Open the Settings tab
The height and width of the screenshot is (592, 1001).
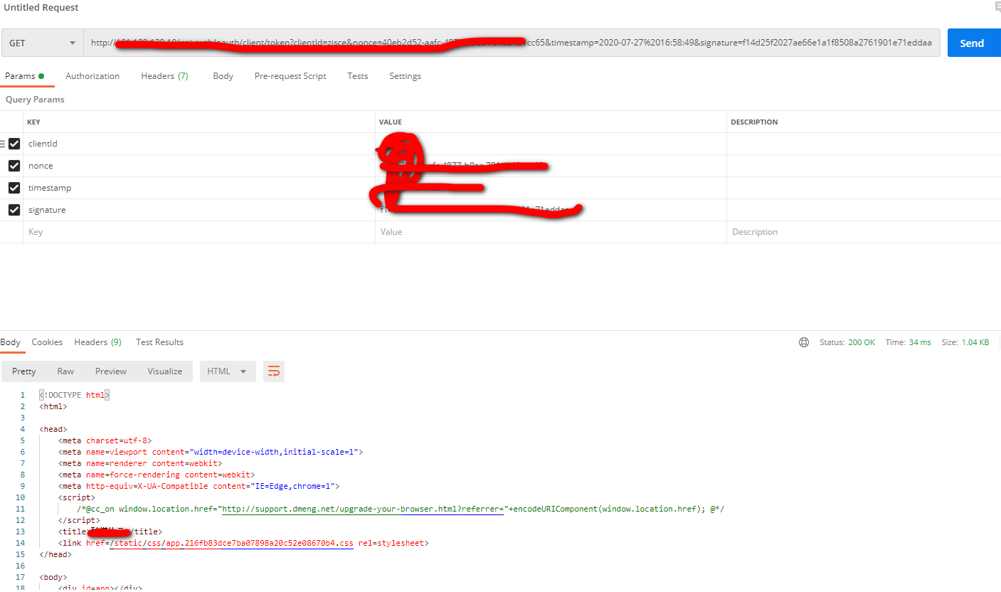[405, 76]
